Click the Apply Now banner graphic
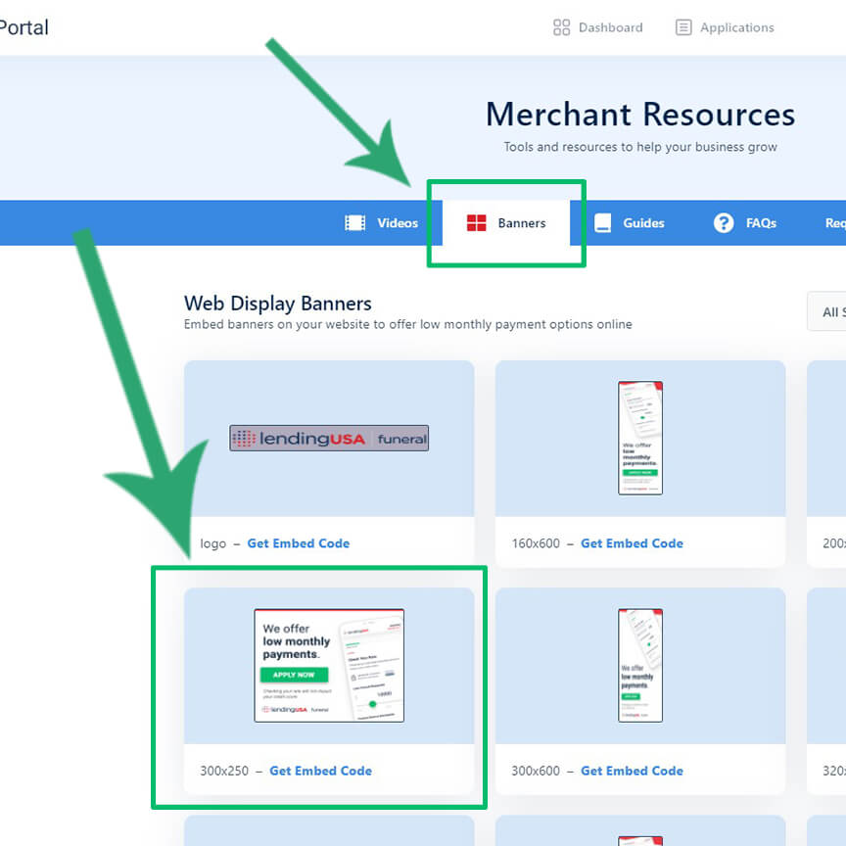The width and height of the screenshot is (846, 846). tap(329, 665)
